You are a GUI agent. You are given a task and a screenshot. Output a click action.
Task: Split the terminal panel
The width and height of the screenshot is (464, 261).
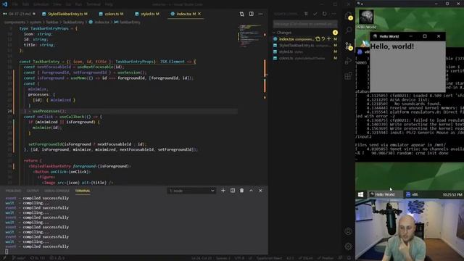(233, 191)
